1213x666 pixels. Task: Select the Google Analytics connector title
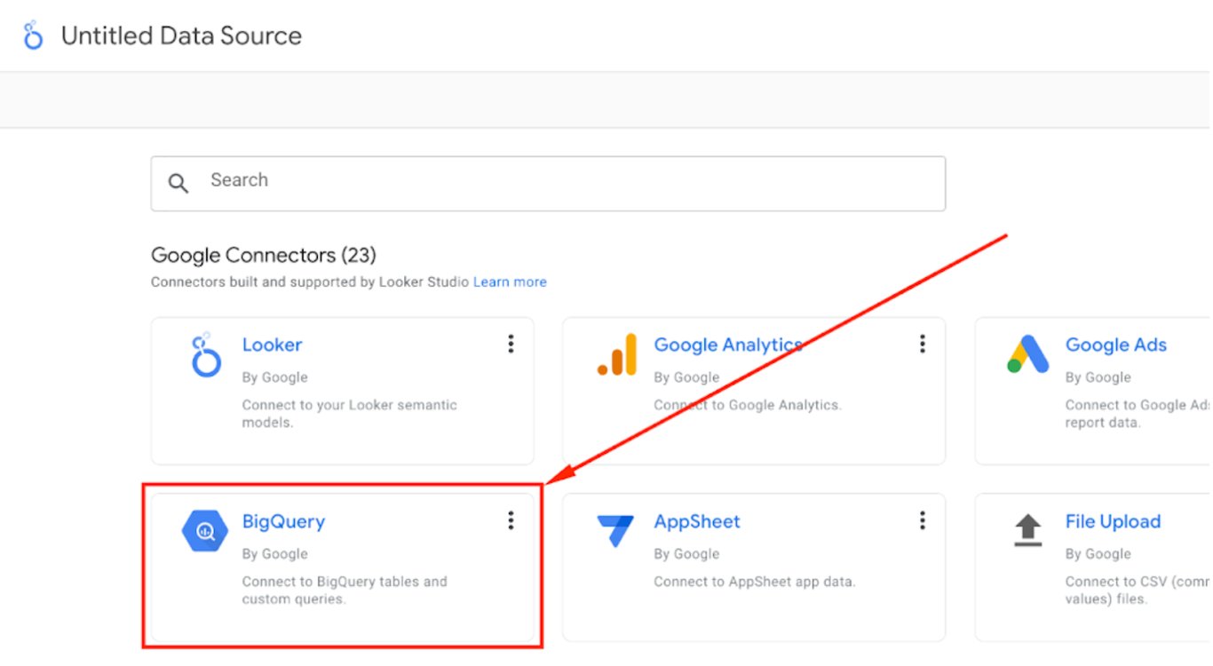tap(728, 345)
